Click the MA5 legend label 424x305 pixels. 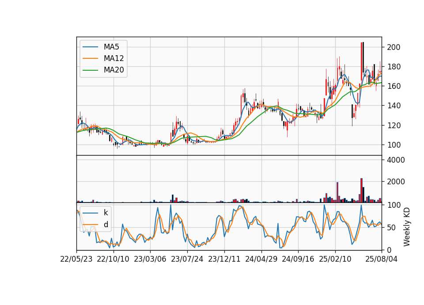(111, 47)
